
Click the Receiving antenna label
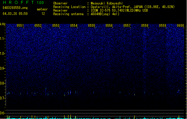click(x=68, y=14)
